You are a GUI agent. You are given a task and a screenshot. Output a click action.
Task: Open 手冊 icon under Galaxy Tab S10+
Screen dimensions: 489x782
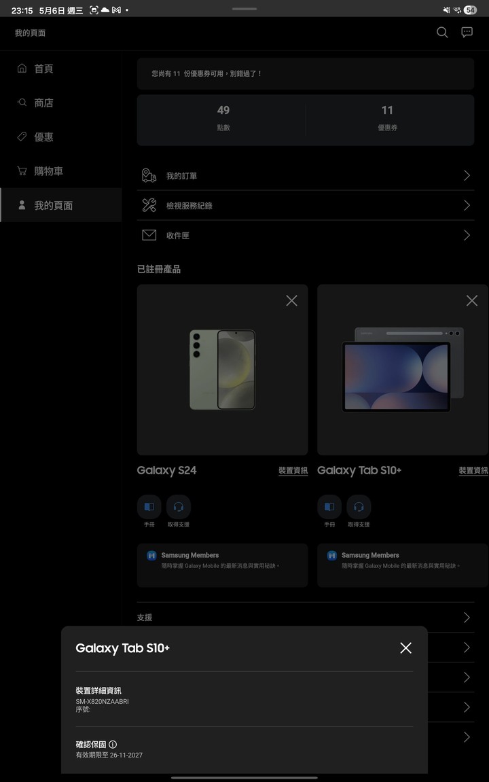[x=329, y=507]
